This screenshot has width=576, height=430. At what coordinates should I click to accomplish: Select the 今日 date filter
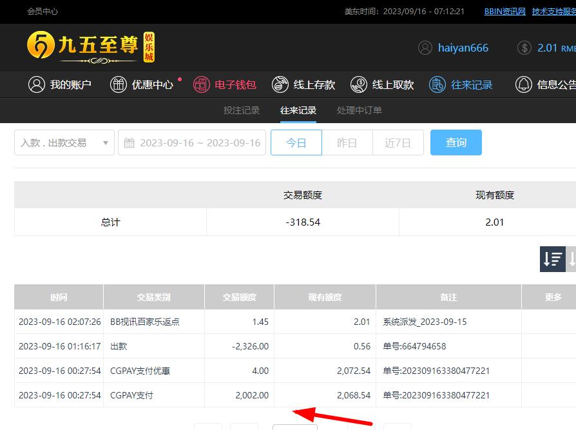click(296, 142)
